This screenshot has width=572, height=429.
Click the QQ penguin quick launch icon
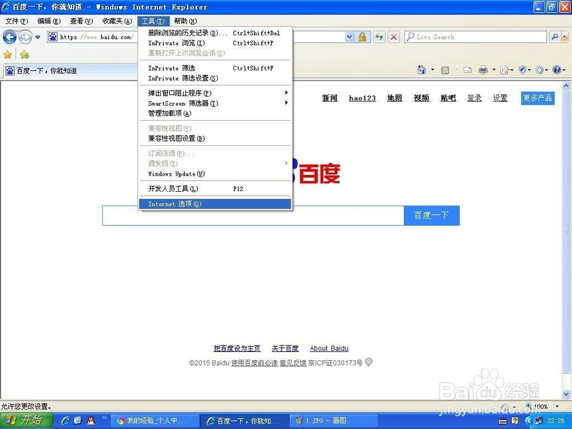(90, 420)
